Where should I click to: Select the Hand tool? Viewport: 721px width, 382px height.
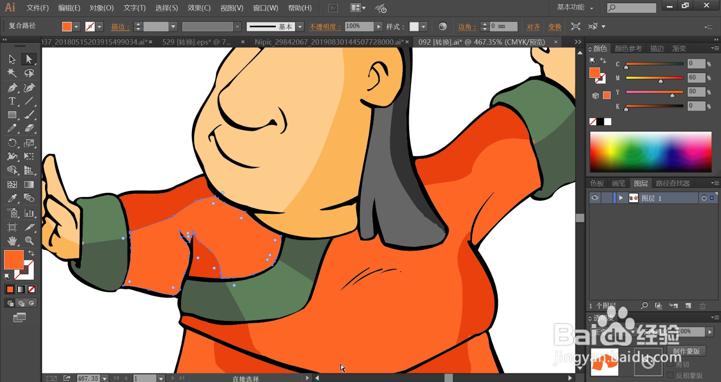tap(12, 241)
